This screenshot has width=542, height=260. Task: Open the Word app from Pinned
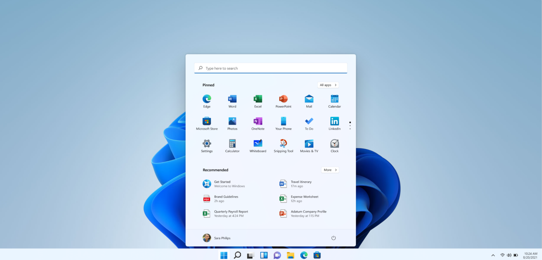coord(232,100)
